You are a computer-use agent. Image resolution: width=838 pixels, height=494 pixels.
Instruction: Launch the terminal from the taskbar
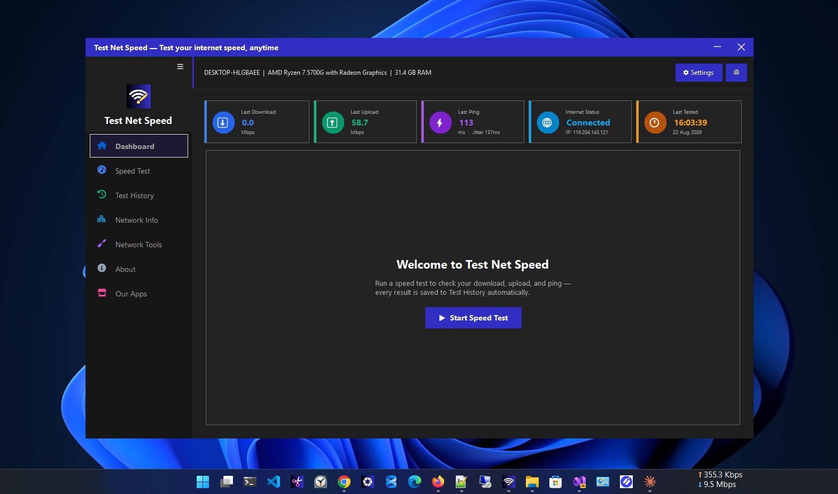[x=250, y=482]
